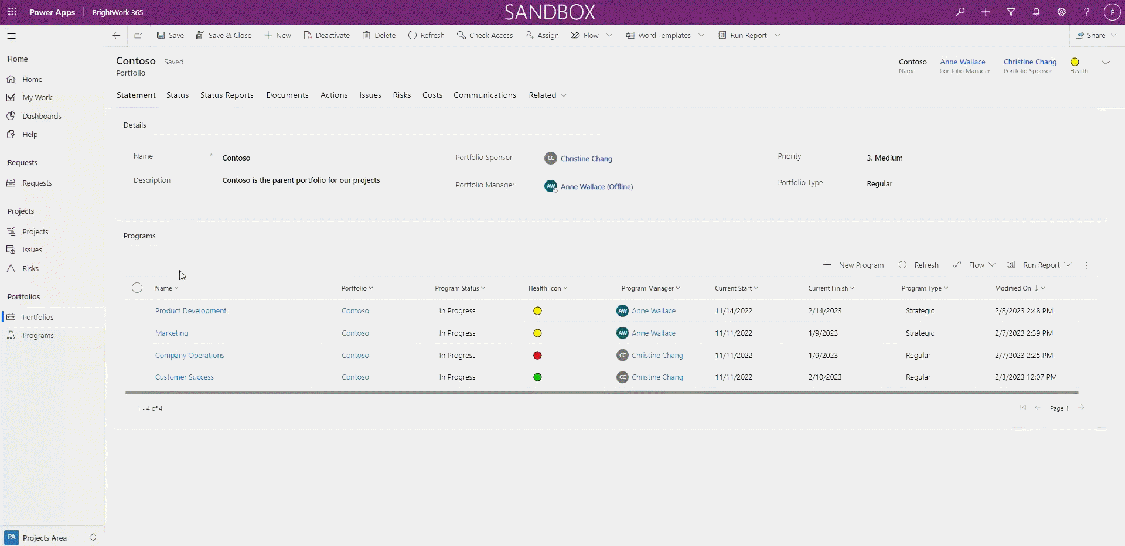The image size is (1125, 546).
Task: Open sidebar Issues under Projects
Action: pos(32,250)
